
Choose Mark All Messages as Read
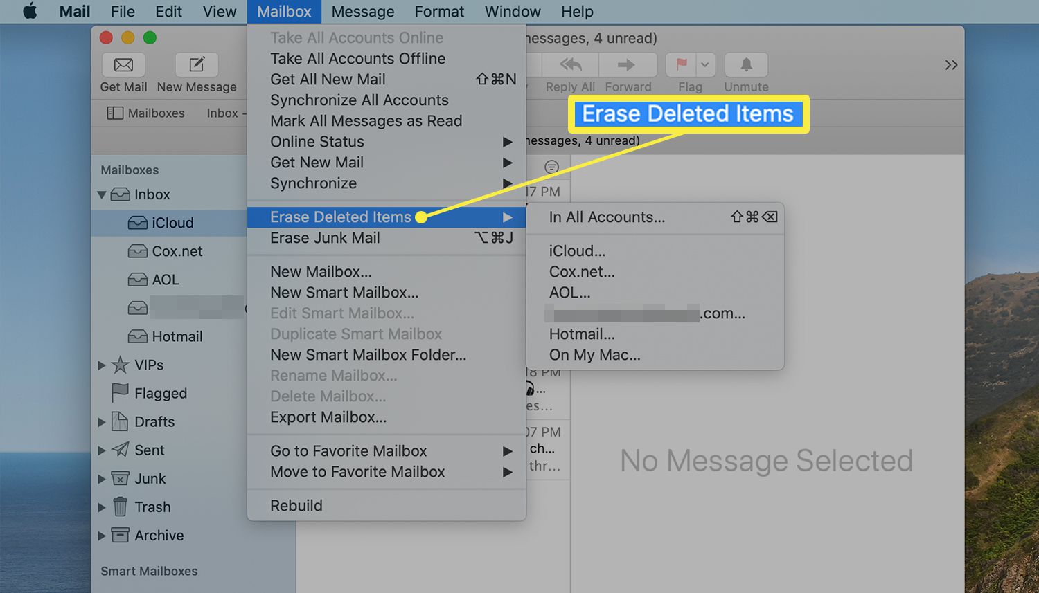[x=387, y=121]
